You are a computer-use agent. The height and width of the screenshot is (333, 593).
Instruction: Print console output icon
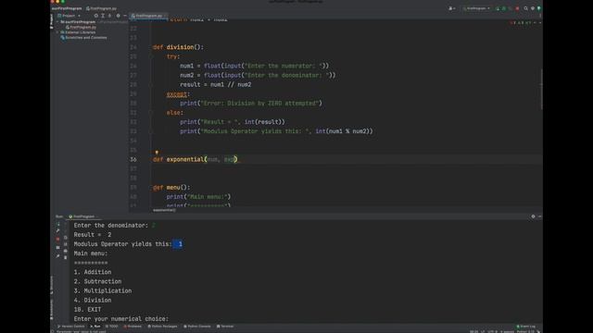click(x=66, y=251)
